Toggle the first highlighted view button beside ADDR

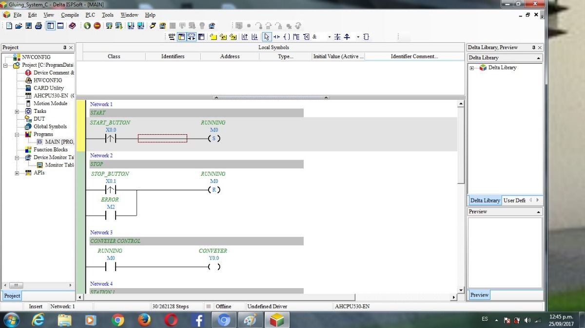[x=181, y=36]
